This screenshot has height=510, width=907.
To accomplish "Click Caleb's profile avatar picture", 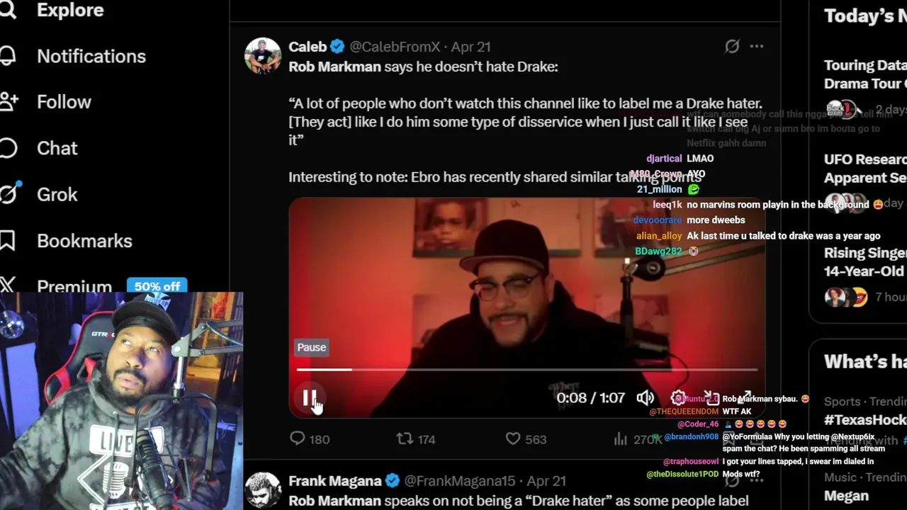I will click(263, 55).
